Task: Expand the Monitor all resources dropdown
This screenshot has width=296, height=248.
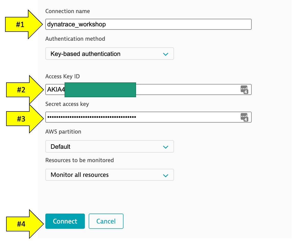Action: tap(109, 175)
